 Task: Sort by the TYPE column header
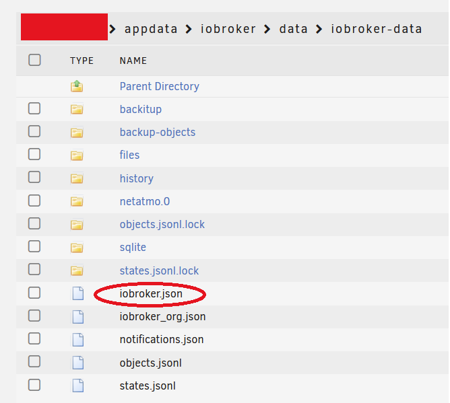tap(82, 61)
